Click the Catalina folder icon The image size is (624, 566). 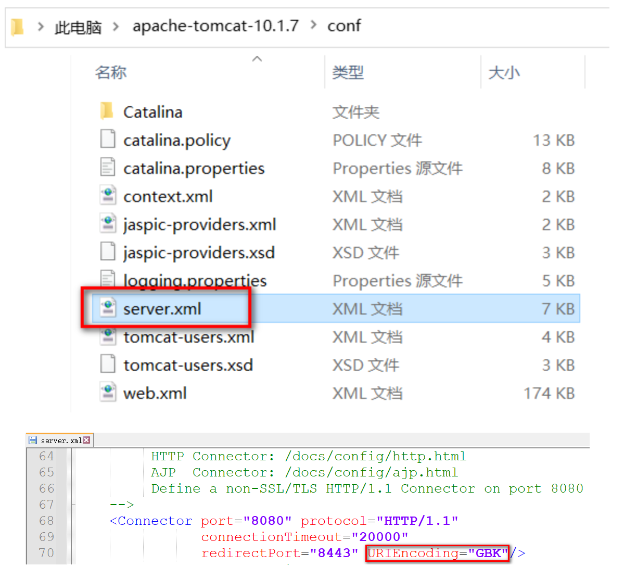click(107, 111)
